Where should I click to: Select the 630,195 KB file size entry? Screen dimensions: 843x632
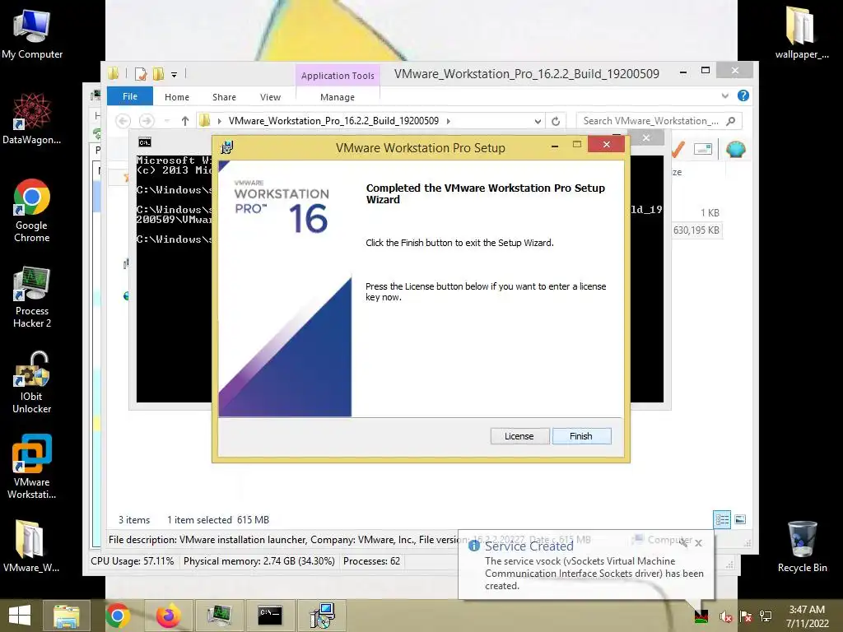coord(696,230)
